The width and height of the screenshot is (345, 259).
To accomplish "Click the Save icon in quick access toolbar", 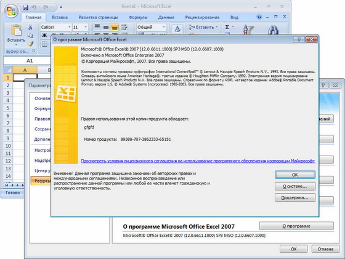I will [x=26, y=7].
